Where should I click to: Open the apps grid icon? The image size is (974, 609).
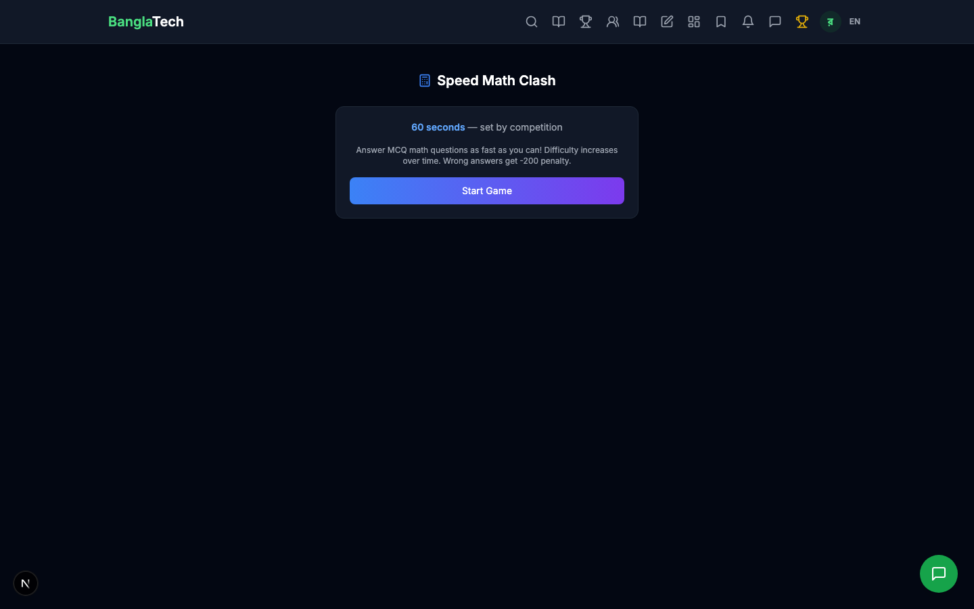(694, 22)
